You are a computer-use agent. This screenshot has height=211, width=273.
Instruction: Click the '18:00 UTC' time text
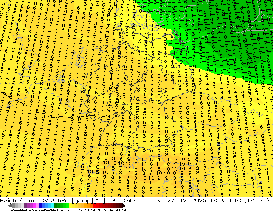pyautogui.click(x=225, y=201)
